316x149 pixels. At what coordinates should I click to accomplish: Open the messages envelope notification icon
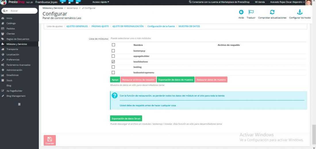[77, 2]
